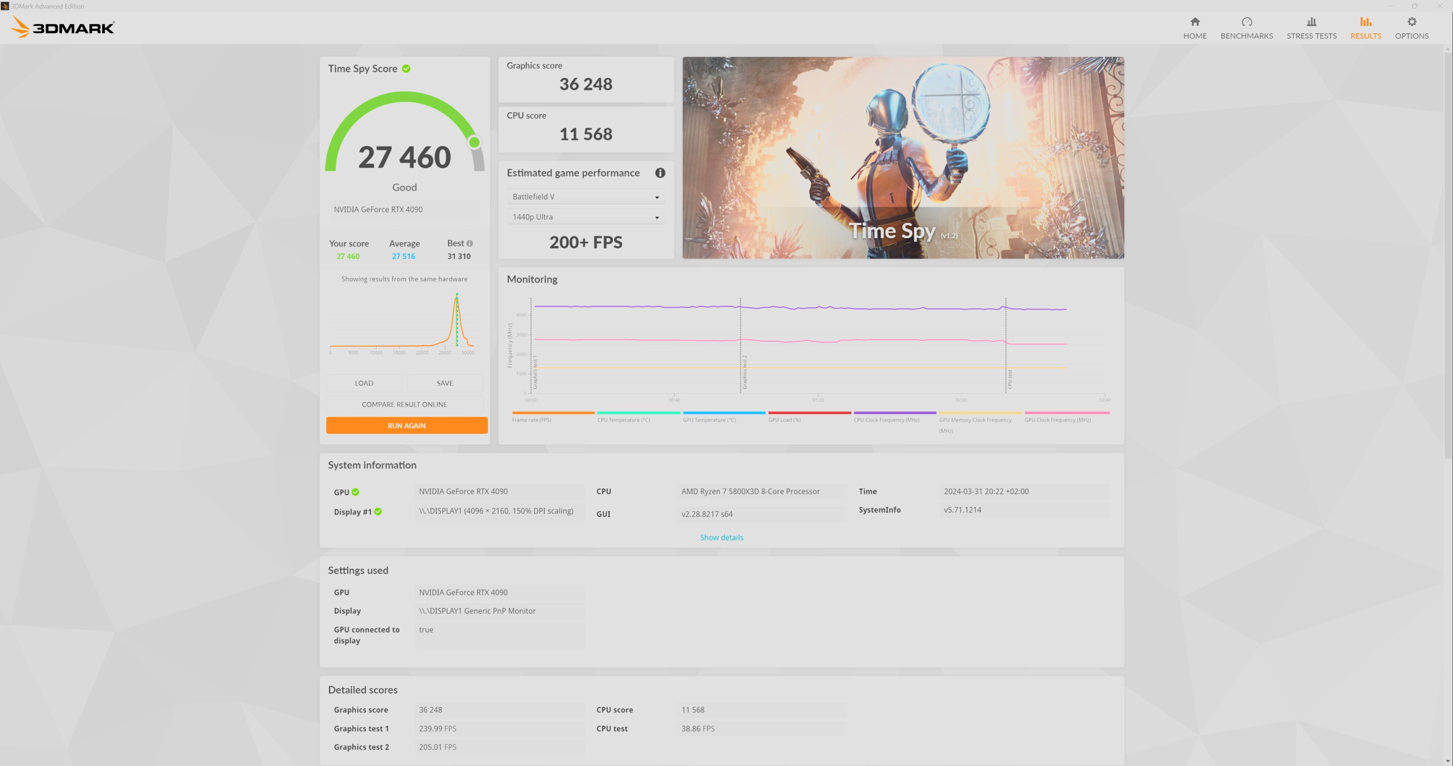Click the info icon beside Best score
Viewport: 1453px width, 766px height.
pyautogui.click(x=470, y=244)
